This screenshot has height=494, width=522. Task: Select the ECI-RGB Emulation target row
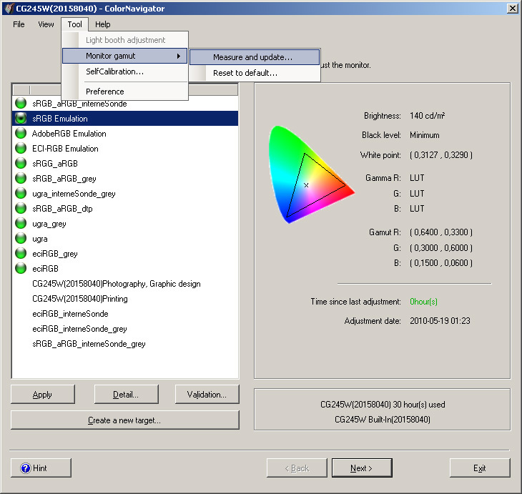125,149
